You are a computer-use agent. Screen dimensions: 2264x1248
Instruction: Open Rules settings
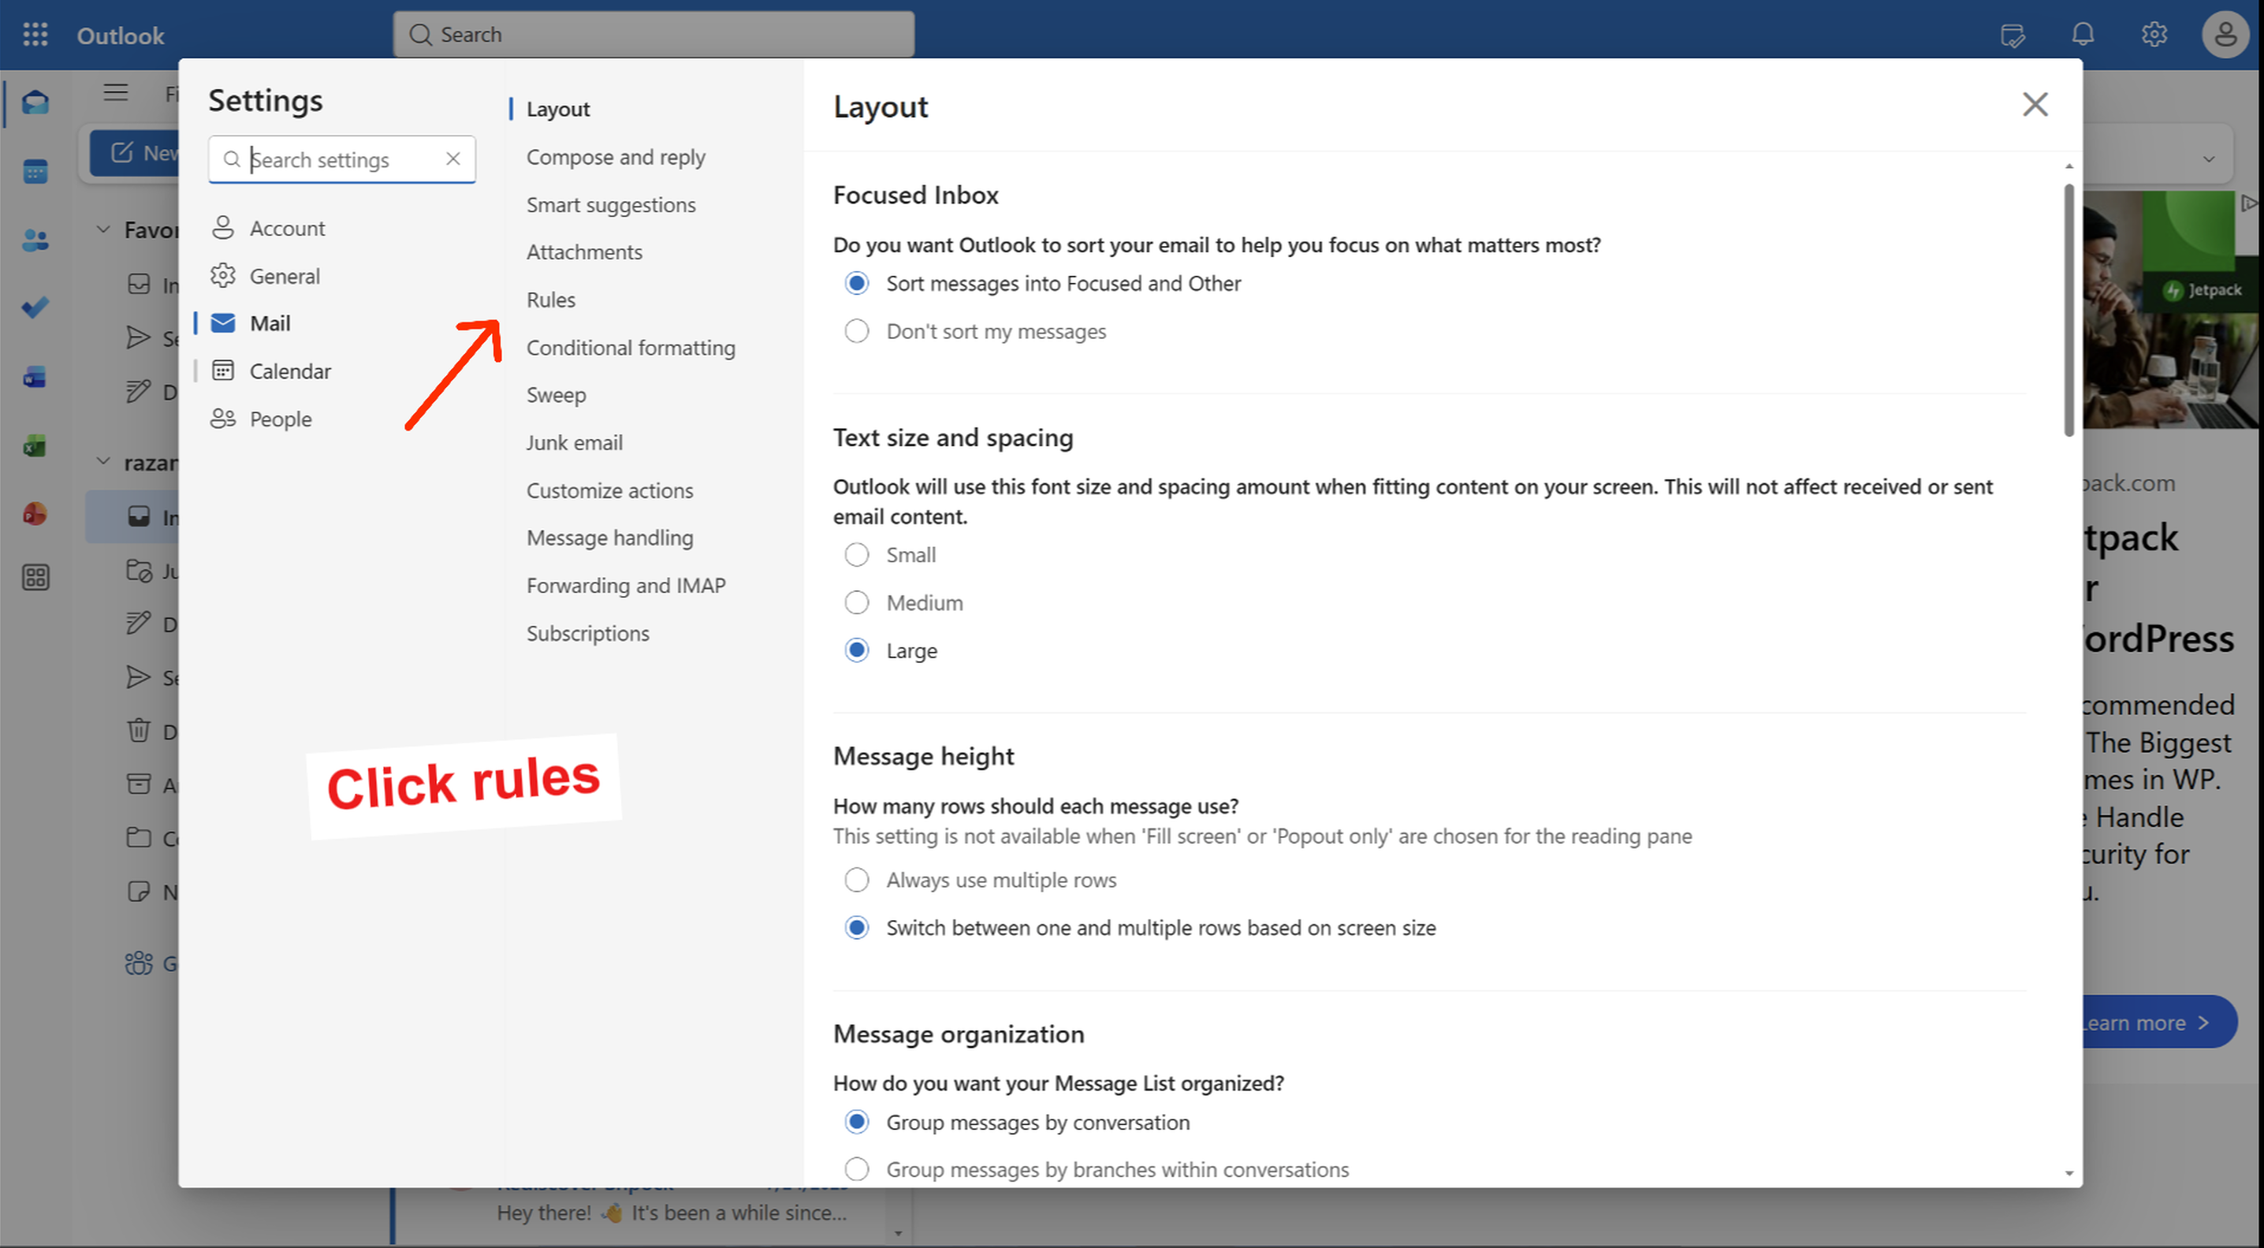[551, 300]
